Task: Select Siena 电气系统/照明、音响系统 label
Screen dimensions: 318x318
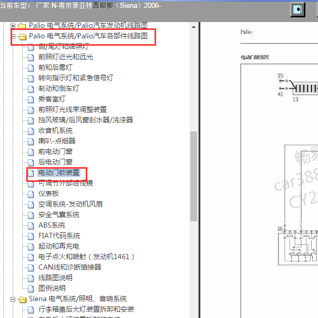Action: pyautogui.click(x=78, y=299)
